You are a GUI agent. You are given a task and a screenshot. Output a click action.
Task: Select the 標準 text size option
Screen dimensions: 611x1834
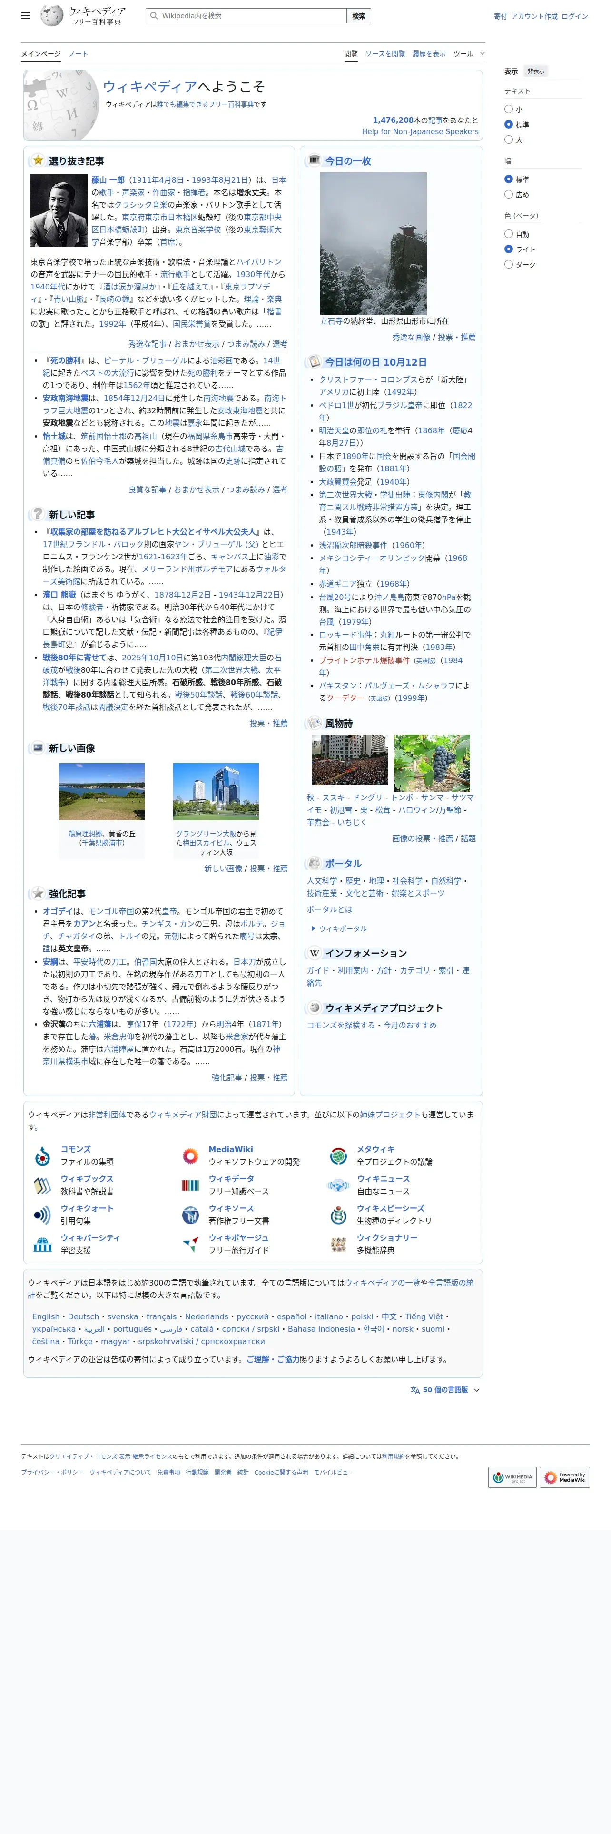coord(509,124)
